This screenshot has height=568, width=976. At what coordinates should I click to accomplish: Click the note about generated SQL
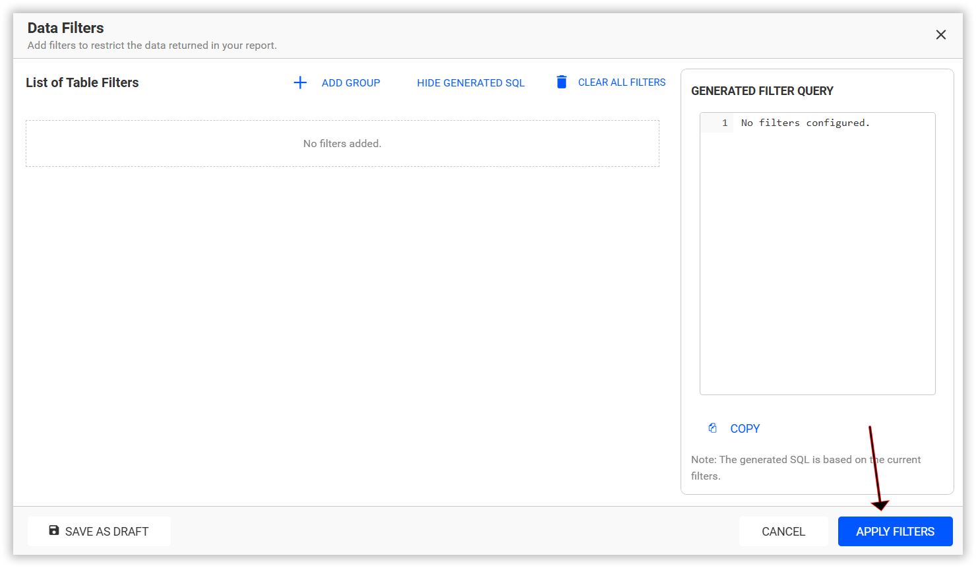click(x=806, y=468)
